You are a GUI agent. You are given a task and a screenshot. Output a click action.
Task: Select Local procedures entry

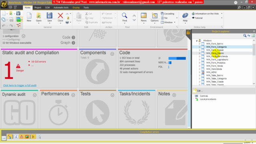[x=208, y=99]
